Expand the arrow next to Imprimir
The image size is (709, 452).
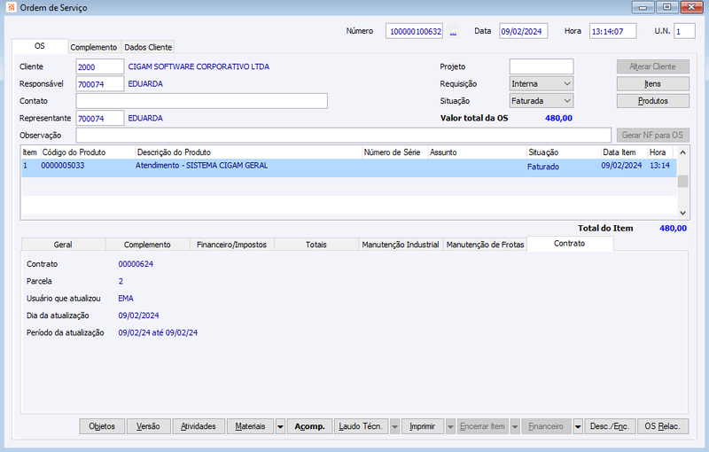(x=450, y=426)
